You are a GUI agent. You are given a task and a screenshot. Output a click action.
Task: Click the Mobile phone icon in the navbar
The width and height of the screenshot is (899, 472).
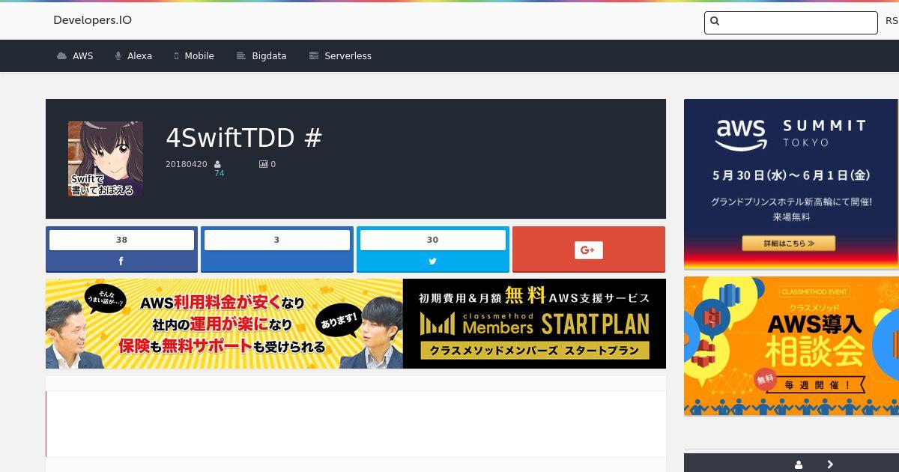[x=177, y=56]
